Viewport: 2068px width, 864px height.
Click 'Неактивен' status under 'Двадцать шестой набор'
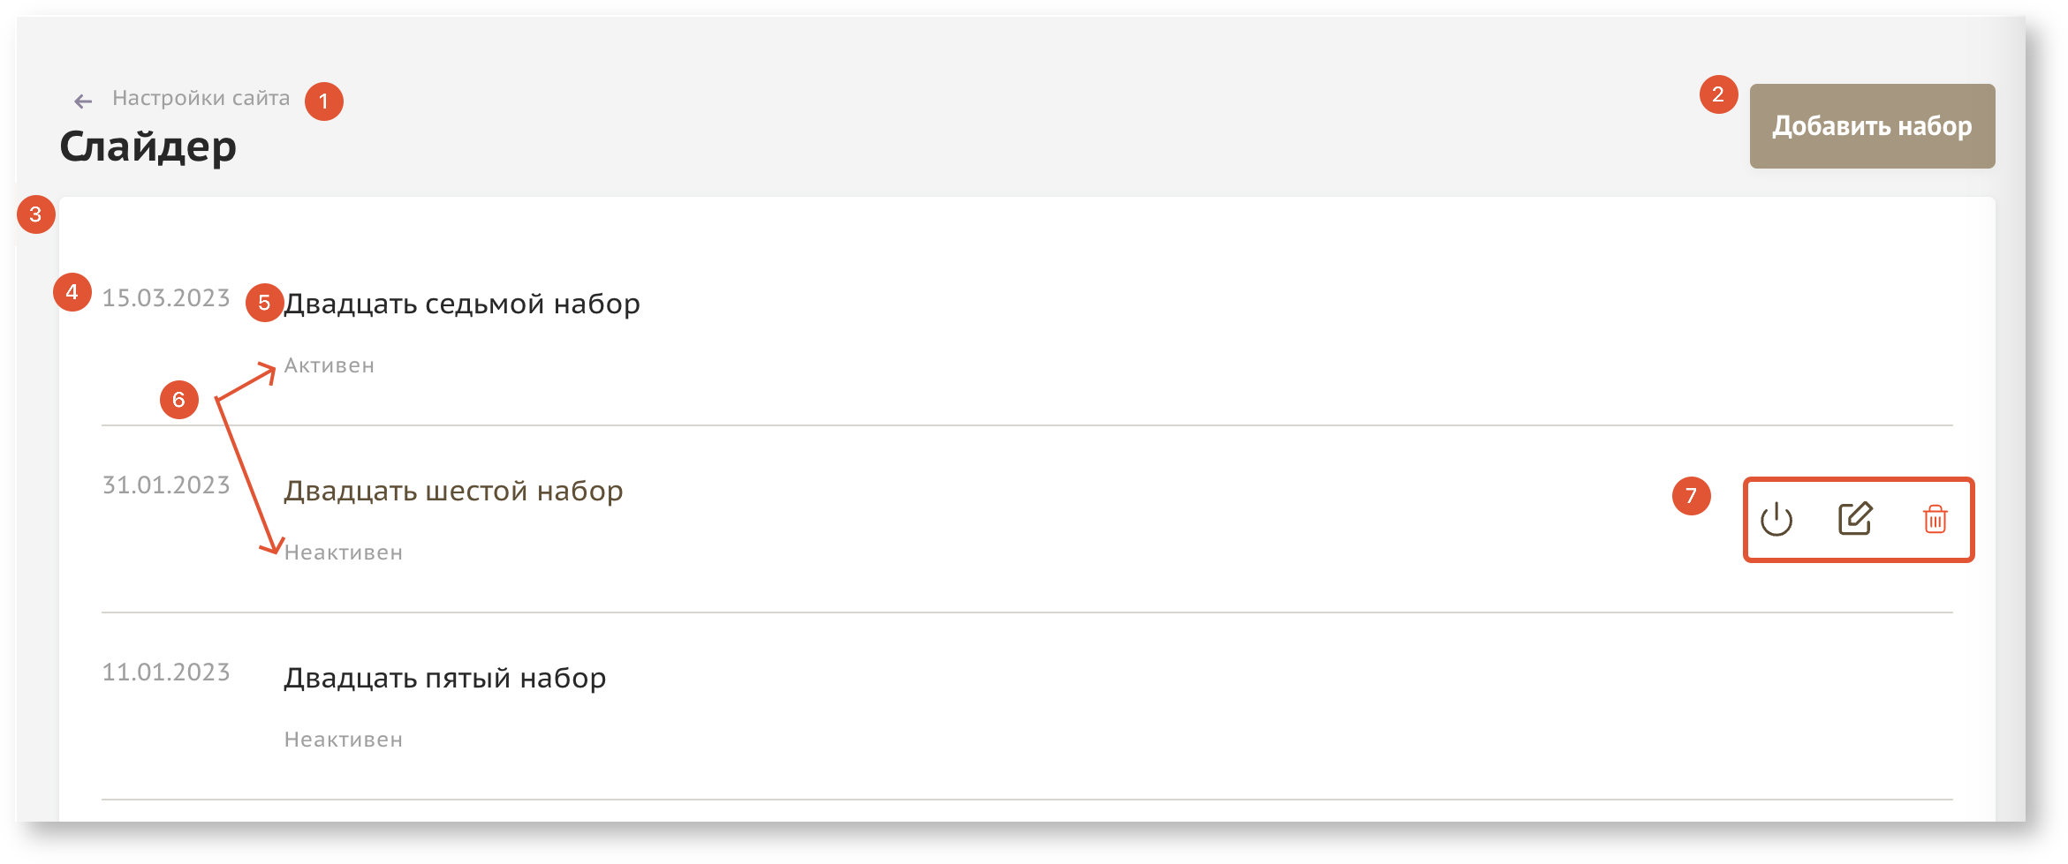[344, 552]
